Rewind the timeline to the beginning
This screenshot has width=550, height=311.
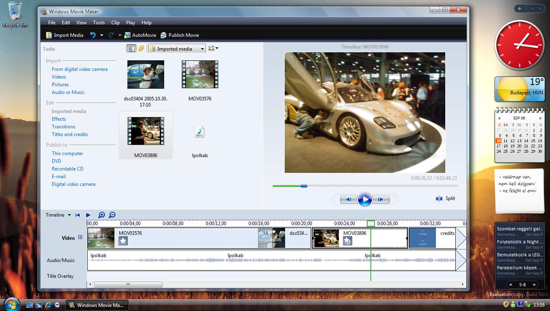click(78, 215)
